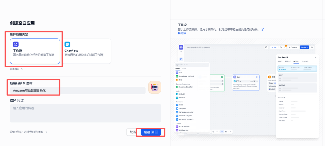325x146 pixels.
Task: Click the Run button in the preview
Action: click(274, 47)
